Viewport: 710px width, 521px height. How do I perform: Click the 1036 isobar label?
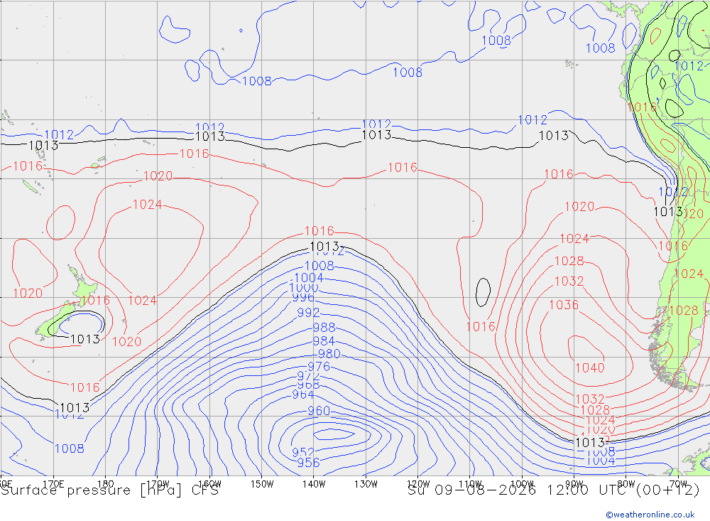564,305
